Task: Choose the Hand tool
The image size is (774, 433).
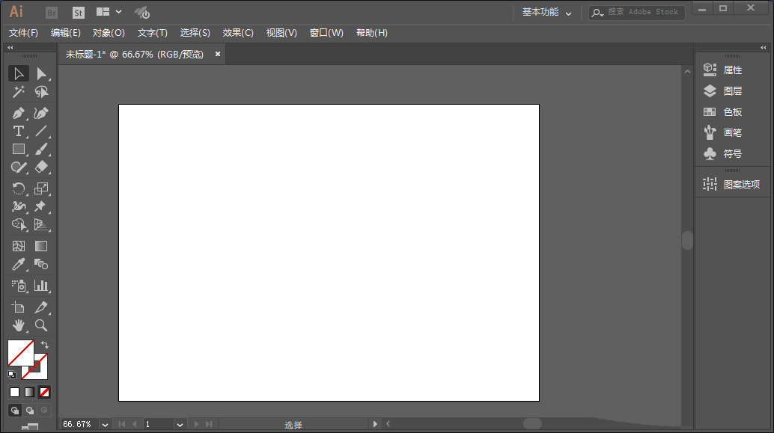Action: (x=19, y=325)
